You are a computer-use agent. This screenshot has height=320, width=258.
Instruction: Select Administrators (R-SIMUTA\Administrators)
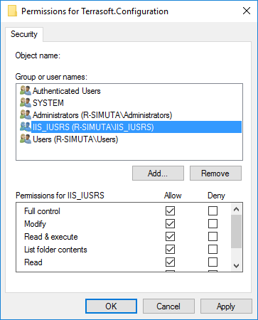point(102,115)
